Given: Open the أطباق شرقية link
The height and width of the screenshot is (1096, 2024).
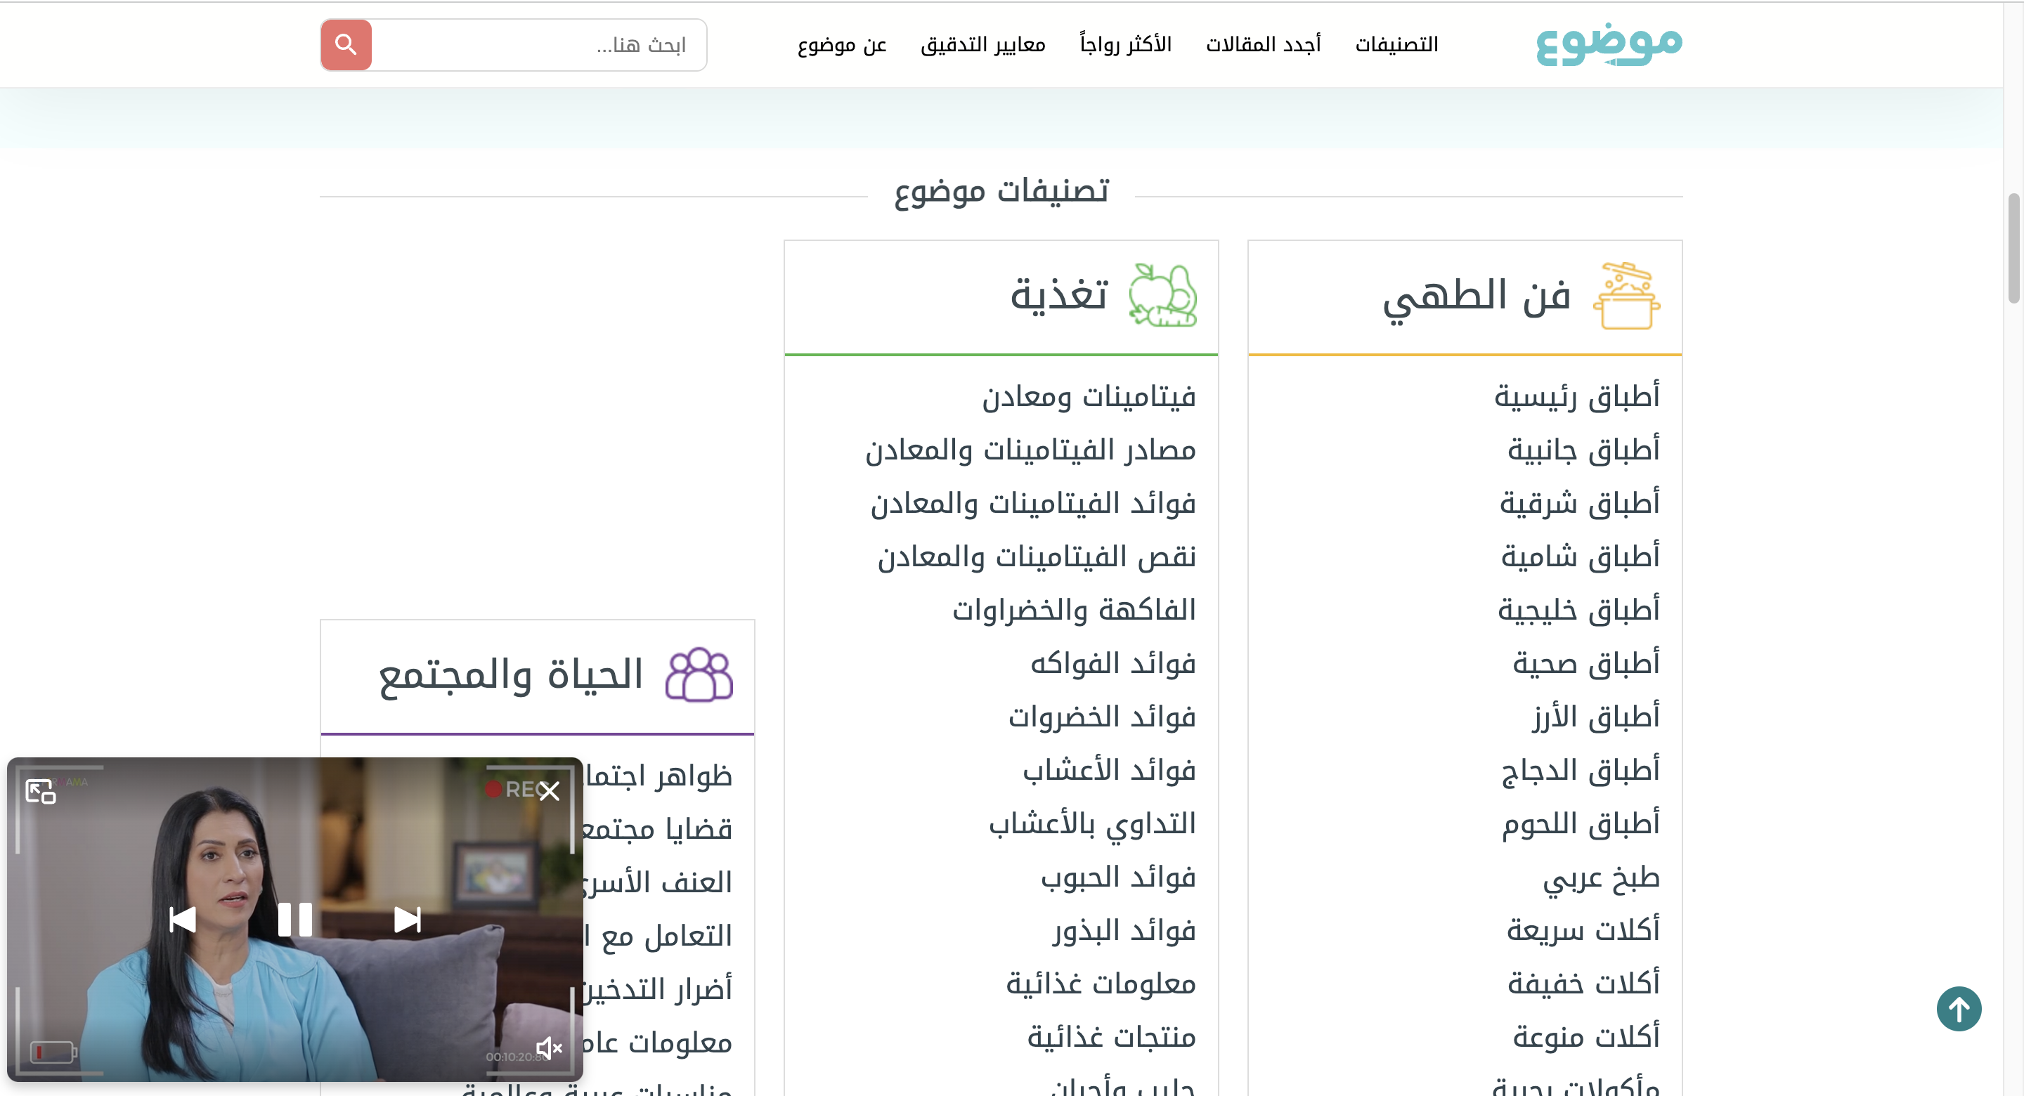Looking at the screenshot, I should tap(1579, 503).
